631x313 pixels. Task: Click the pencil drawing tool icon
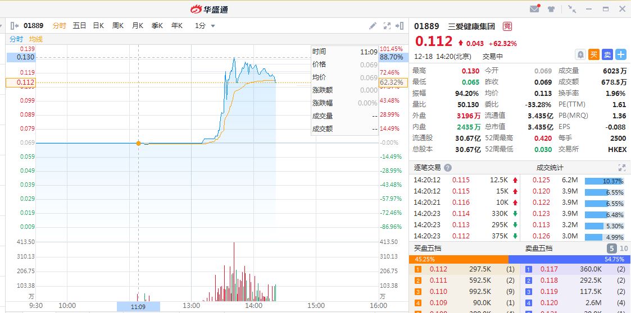point(373,26)
